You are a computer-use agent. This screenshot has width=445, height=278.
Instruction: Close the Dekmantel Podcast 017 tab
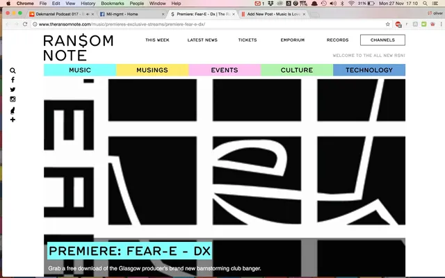tap(92, 14)
